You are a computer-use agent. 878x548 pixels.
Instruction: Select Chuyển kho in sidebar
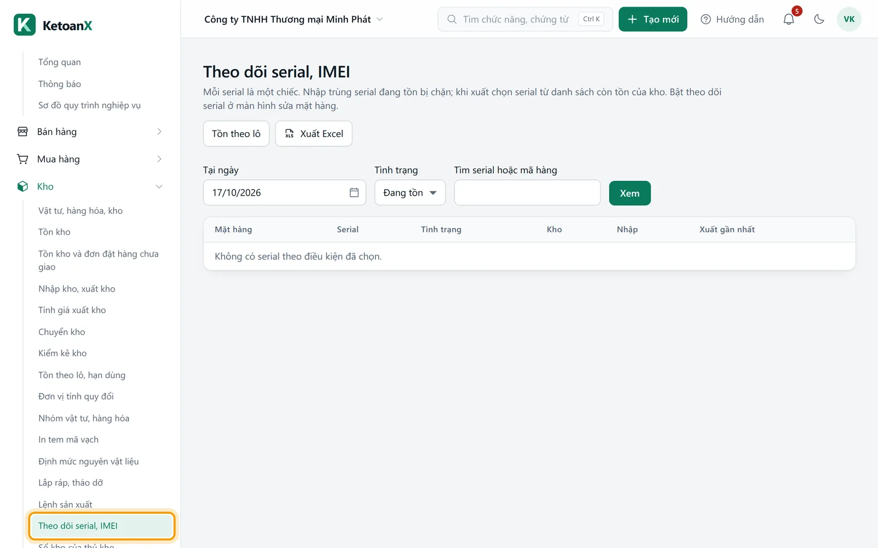point(61,332)
